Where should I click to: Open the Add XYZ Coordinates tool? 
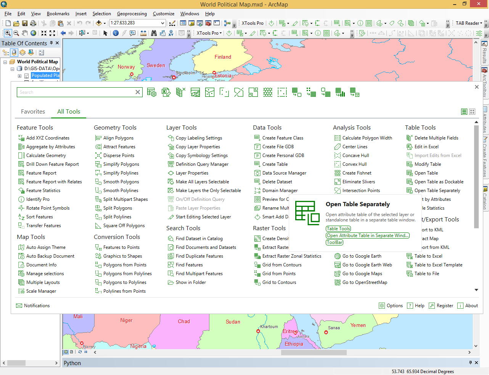click(43, 138)
